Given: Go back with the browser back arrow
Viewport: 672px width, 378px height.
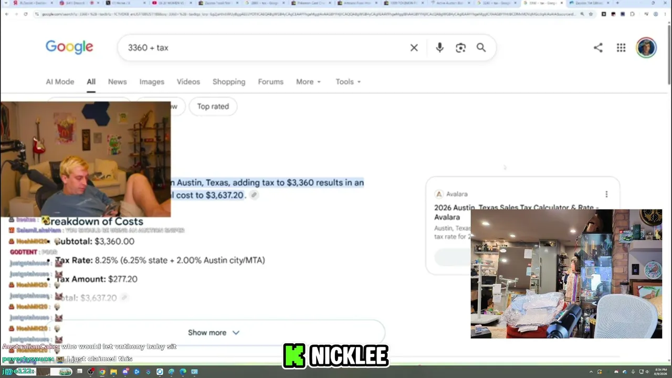Looking at the screenshot, I should pyautogui.click(x=6, y=14).
